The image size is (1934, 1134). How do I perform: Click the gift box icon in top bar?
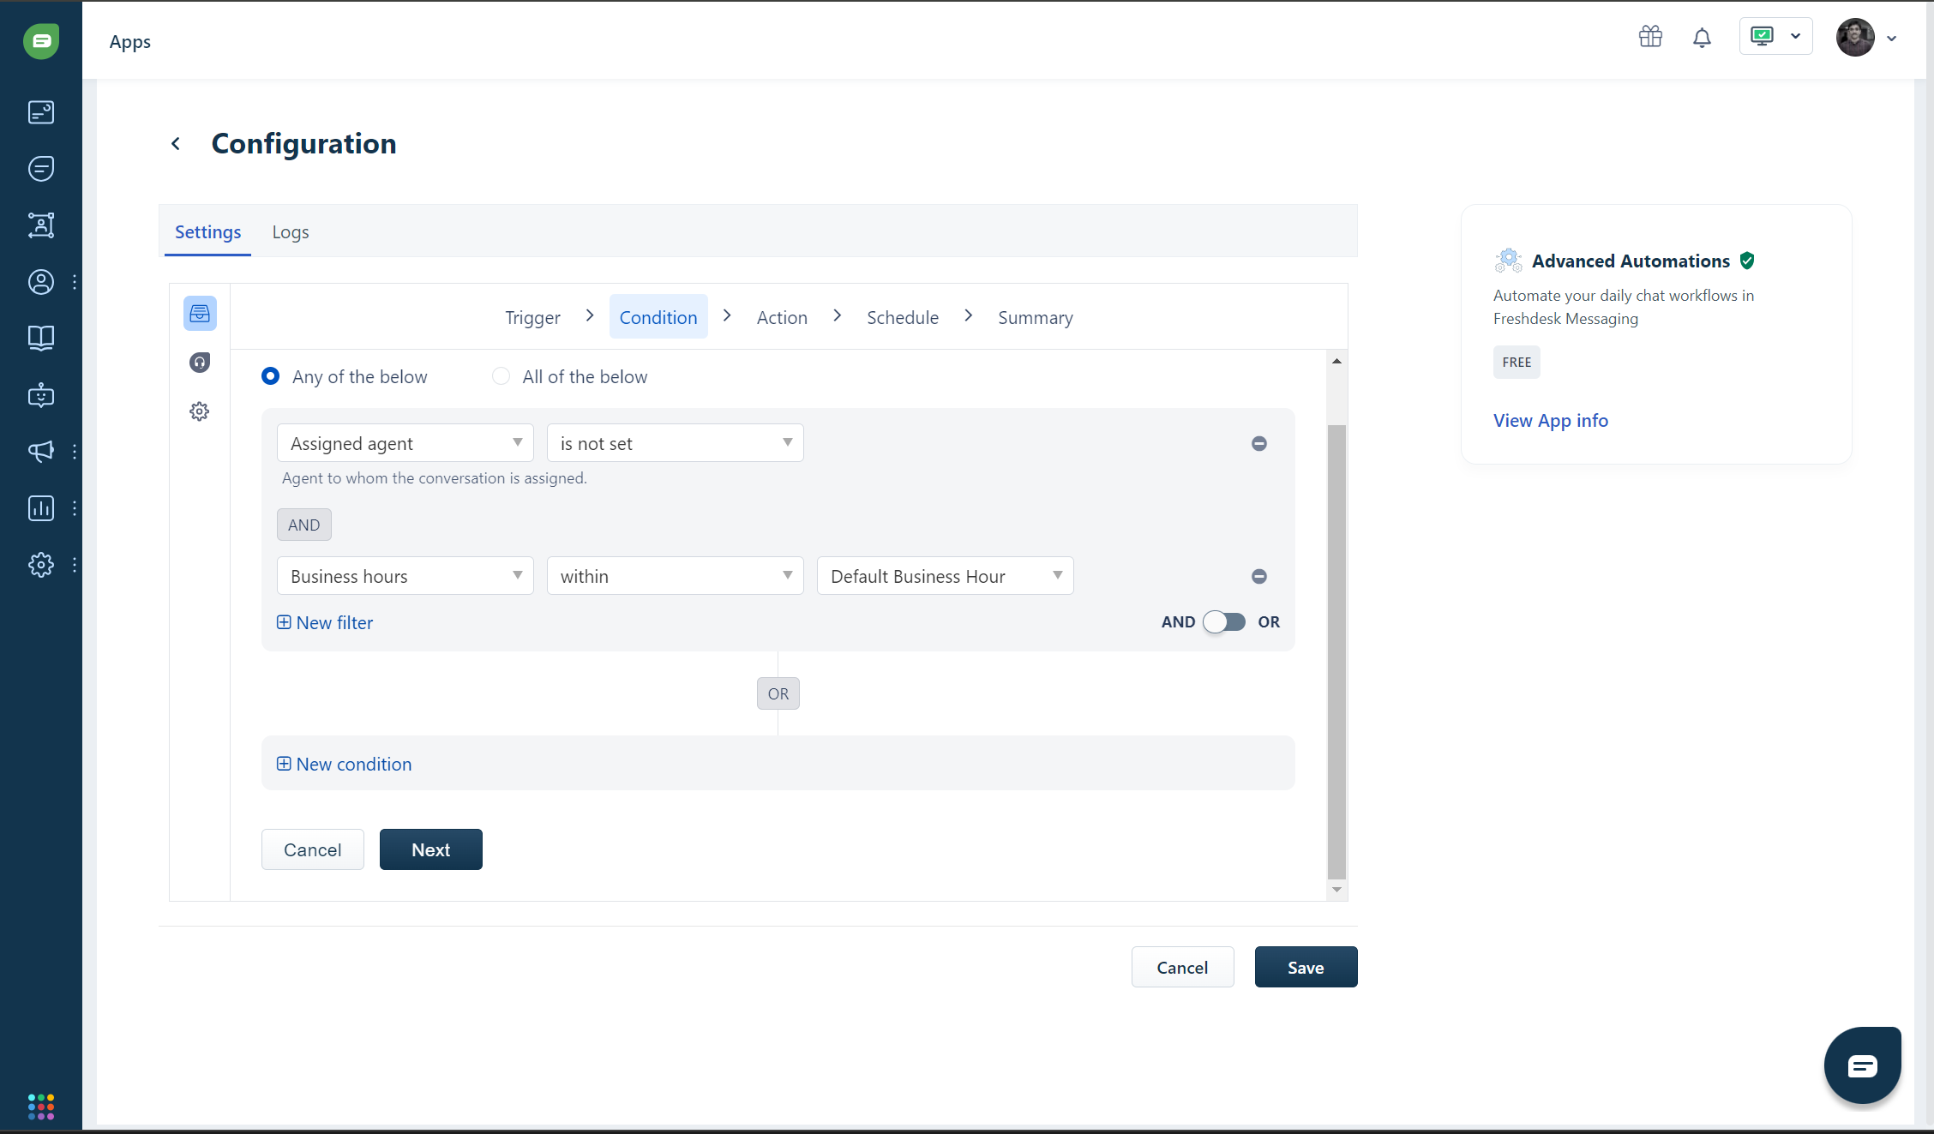(1650, 36)
